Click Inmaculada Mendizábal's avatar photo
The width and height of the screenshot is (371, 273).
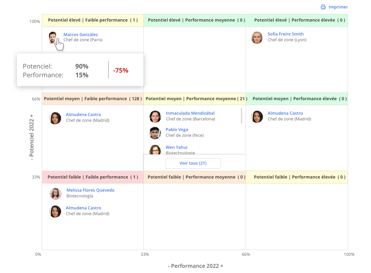point(155,117)
